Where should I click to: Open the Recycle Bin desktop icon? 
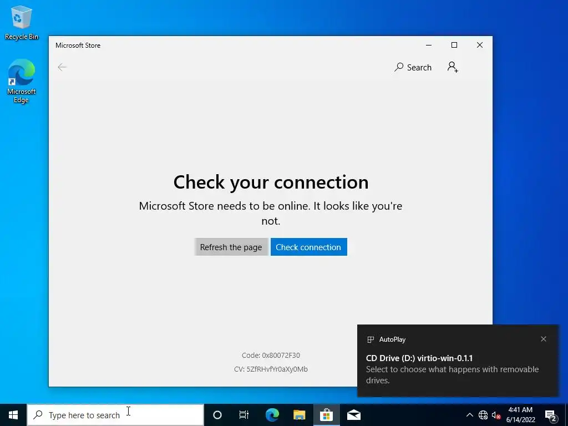click(x=22, y=22)
